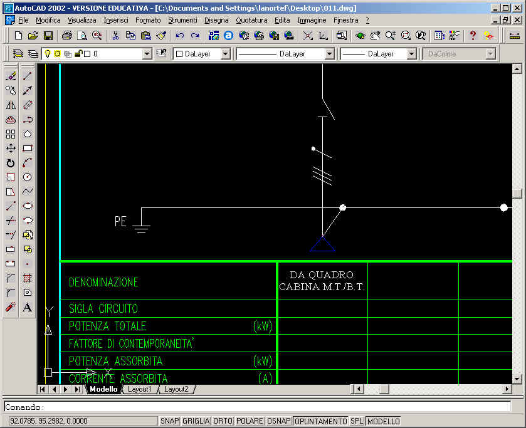Click the Pan Realtime hand icon

tap(375, 35)
